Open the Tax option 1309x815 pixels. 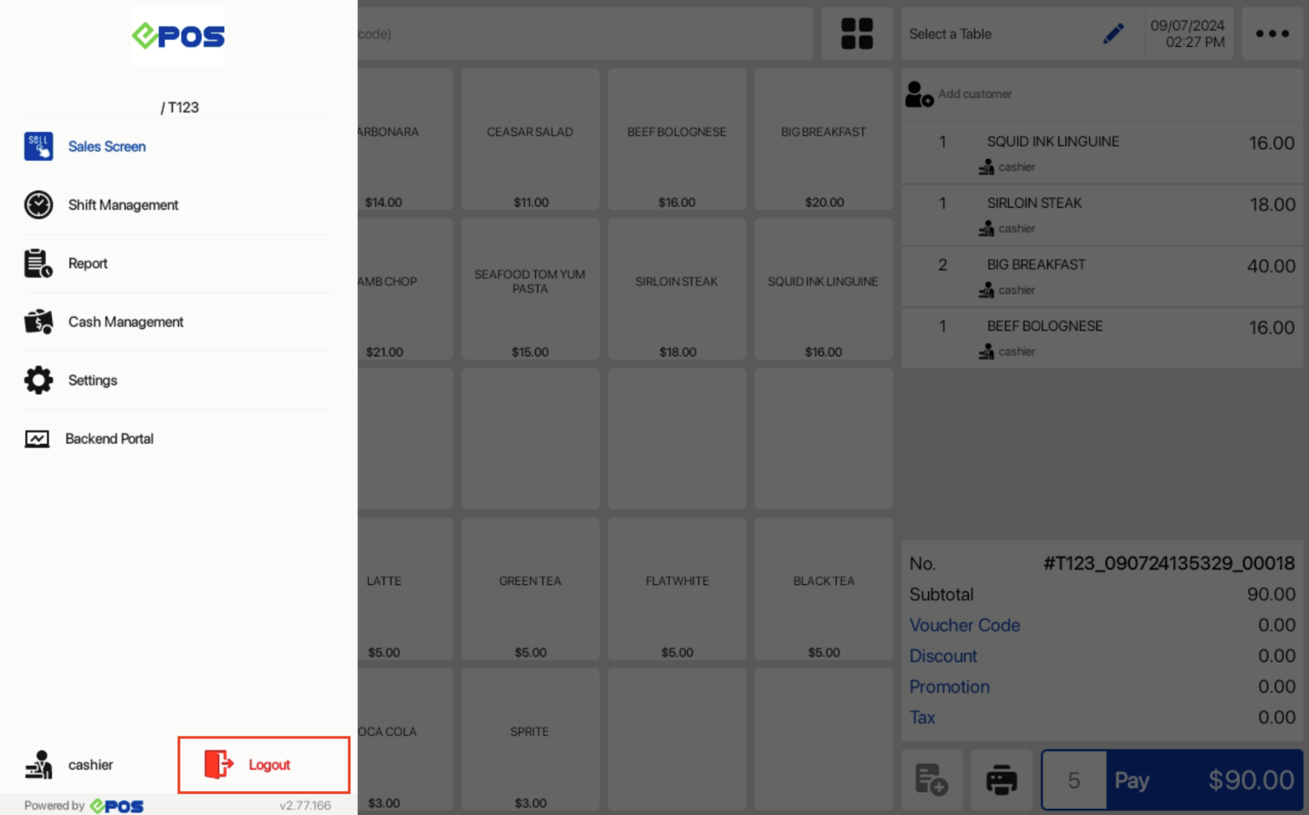922,717
